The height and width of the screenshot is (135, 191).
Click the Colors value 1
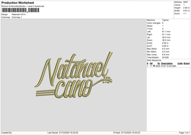(x=184, y=5)
